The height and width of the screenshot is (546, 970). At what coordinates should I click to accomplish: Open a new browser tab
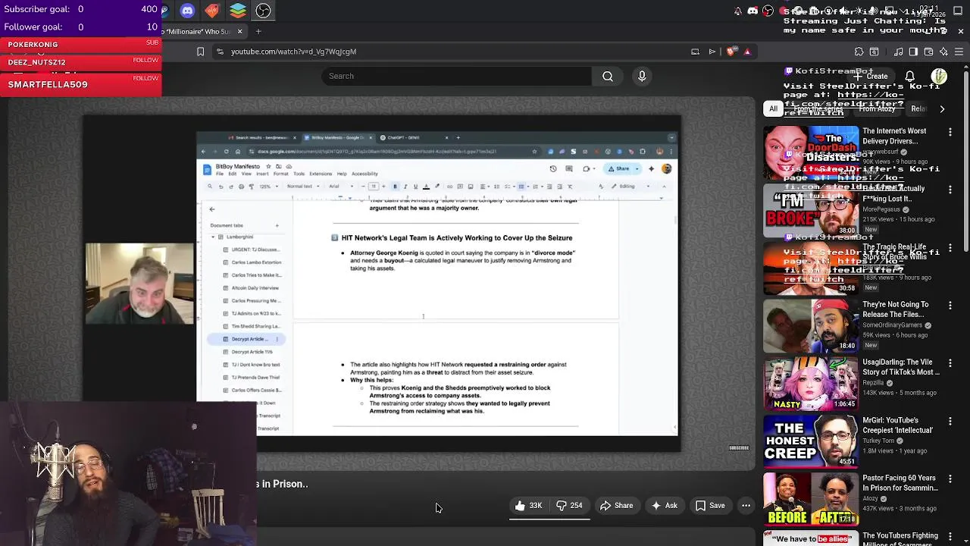[x=258, y=31]
